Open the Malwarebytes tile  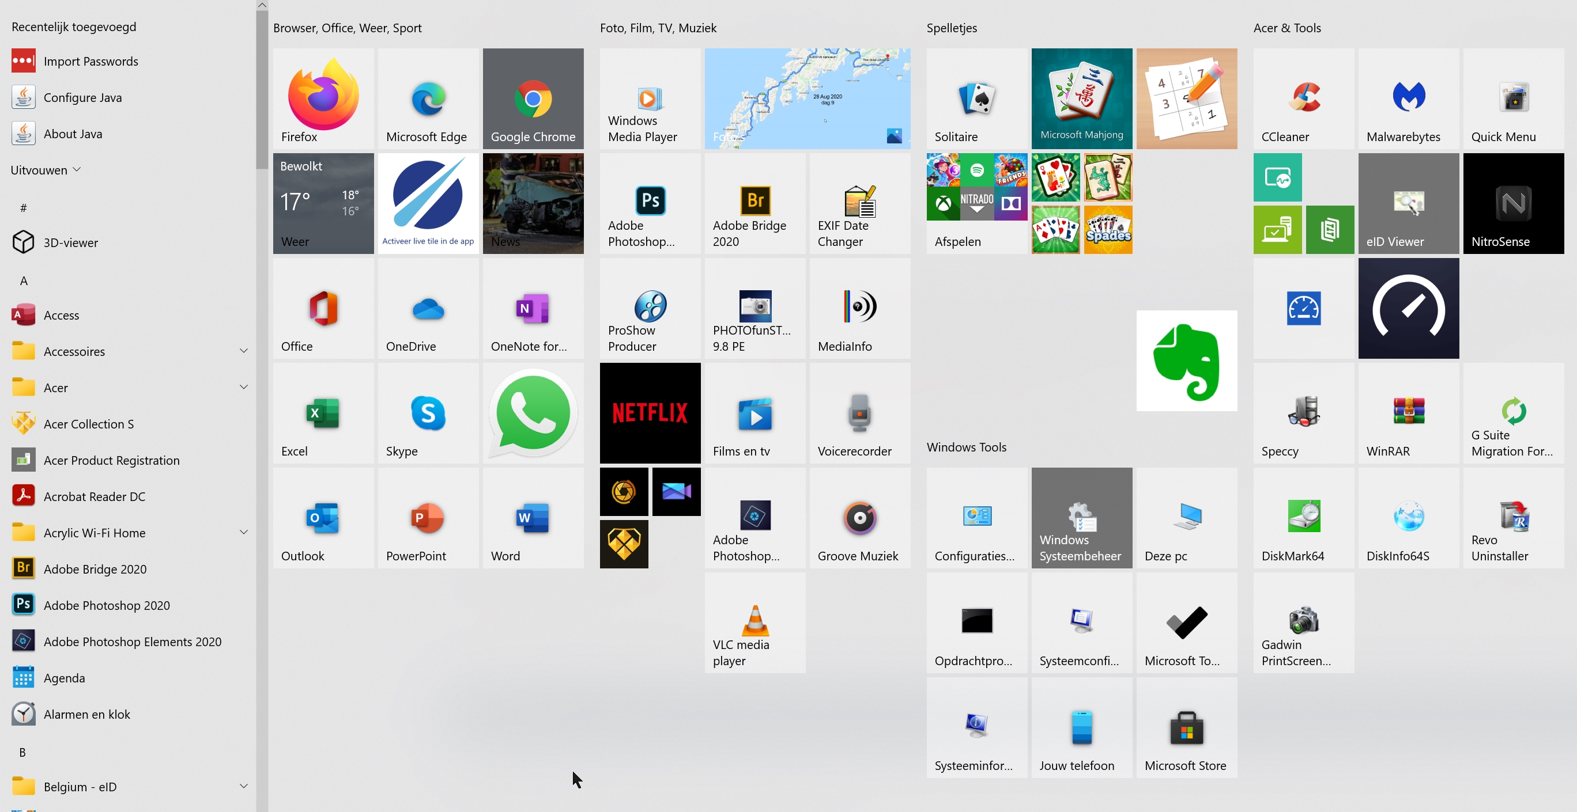coord(1408,98)
